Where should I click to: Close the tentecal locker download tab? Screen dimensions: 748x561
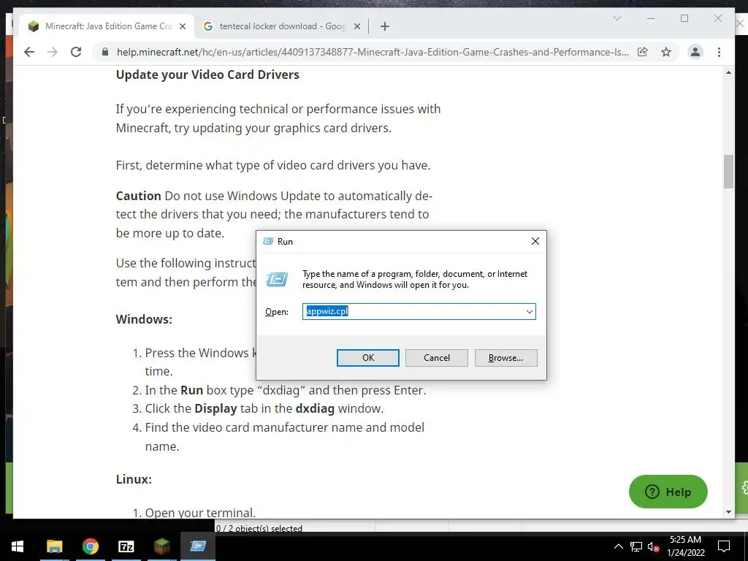pos(356,27)
